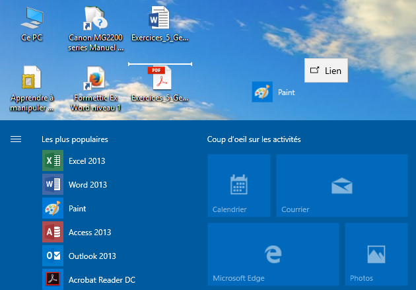Open Paint via its label in popular list
This screenshot has width=416, height=290.
pos(77,209)
